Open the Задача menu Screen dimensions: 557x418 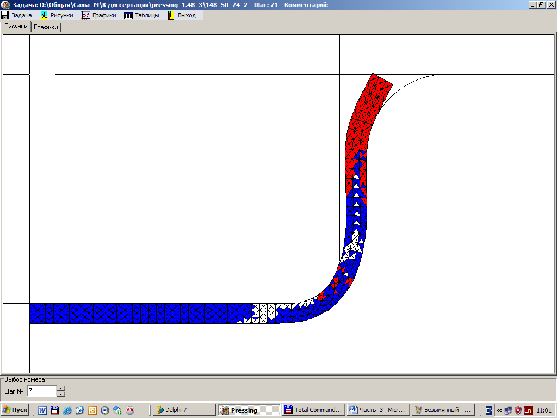click(16, 15)
